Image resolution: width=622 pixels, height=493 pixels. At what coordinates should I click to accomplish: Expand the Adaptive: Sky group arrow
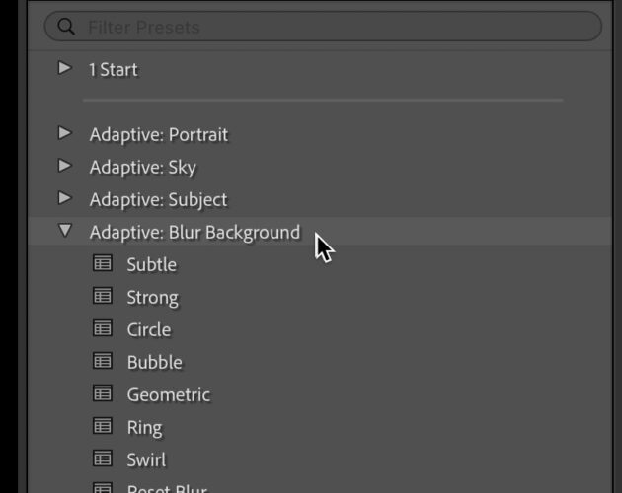click(64, 166)
